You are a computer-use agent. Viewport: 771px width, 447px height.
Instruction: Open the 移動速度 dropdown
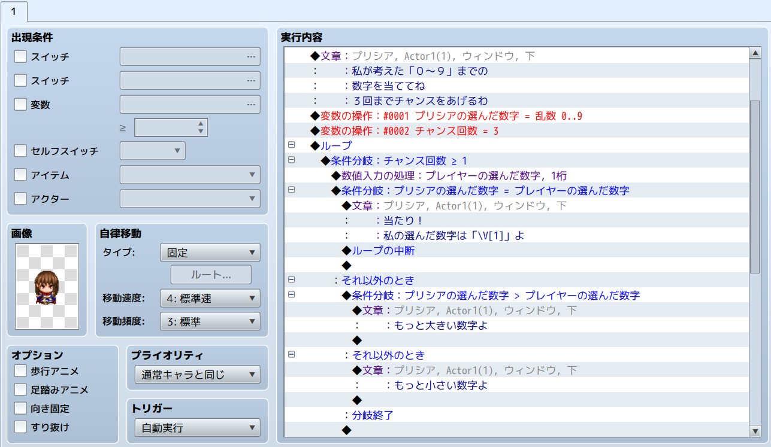[x=210, y=298]
